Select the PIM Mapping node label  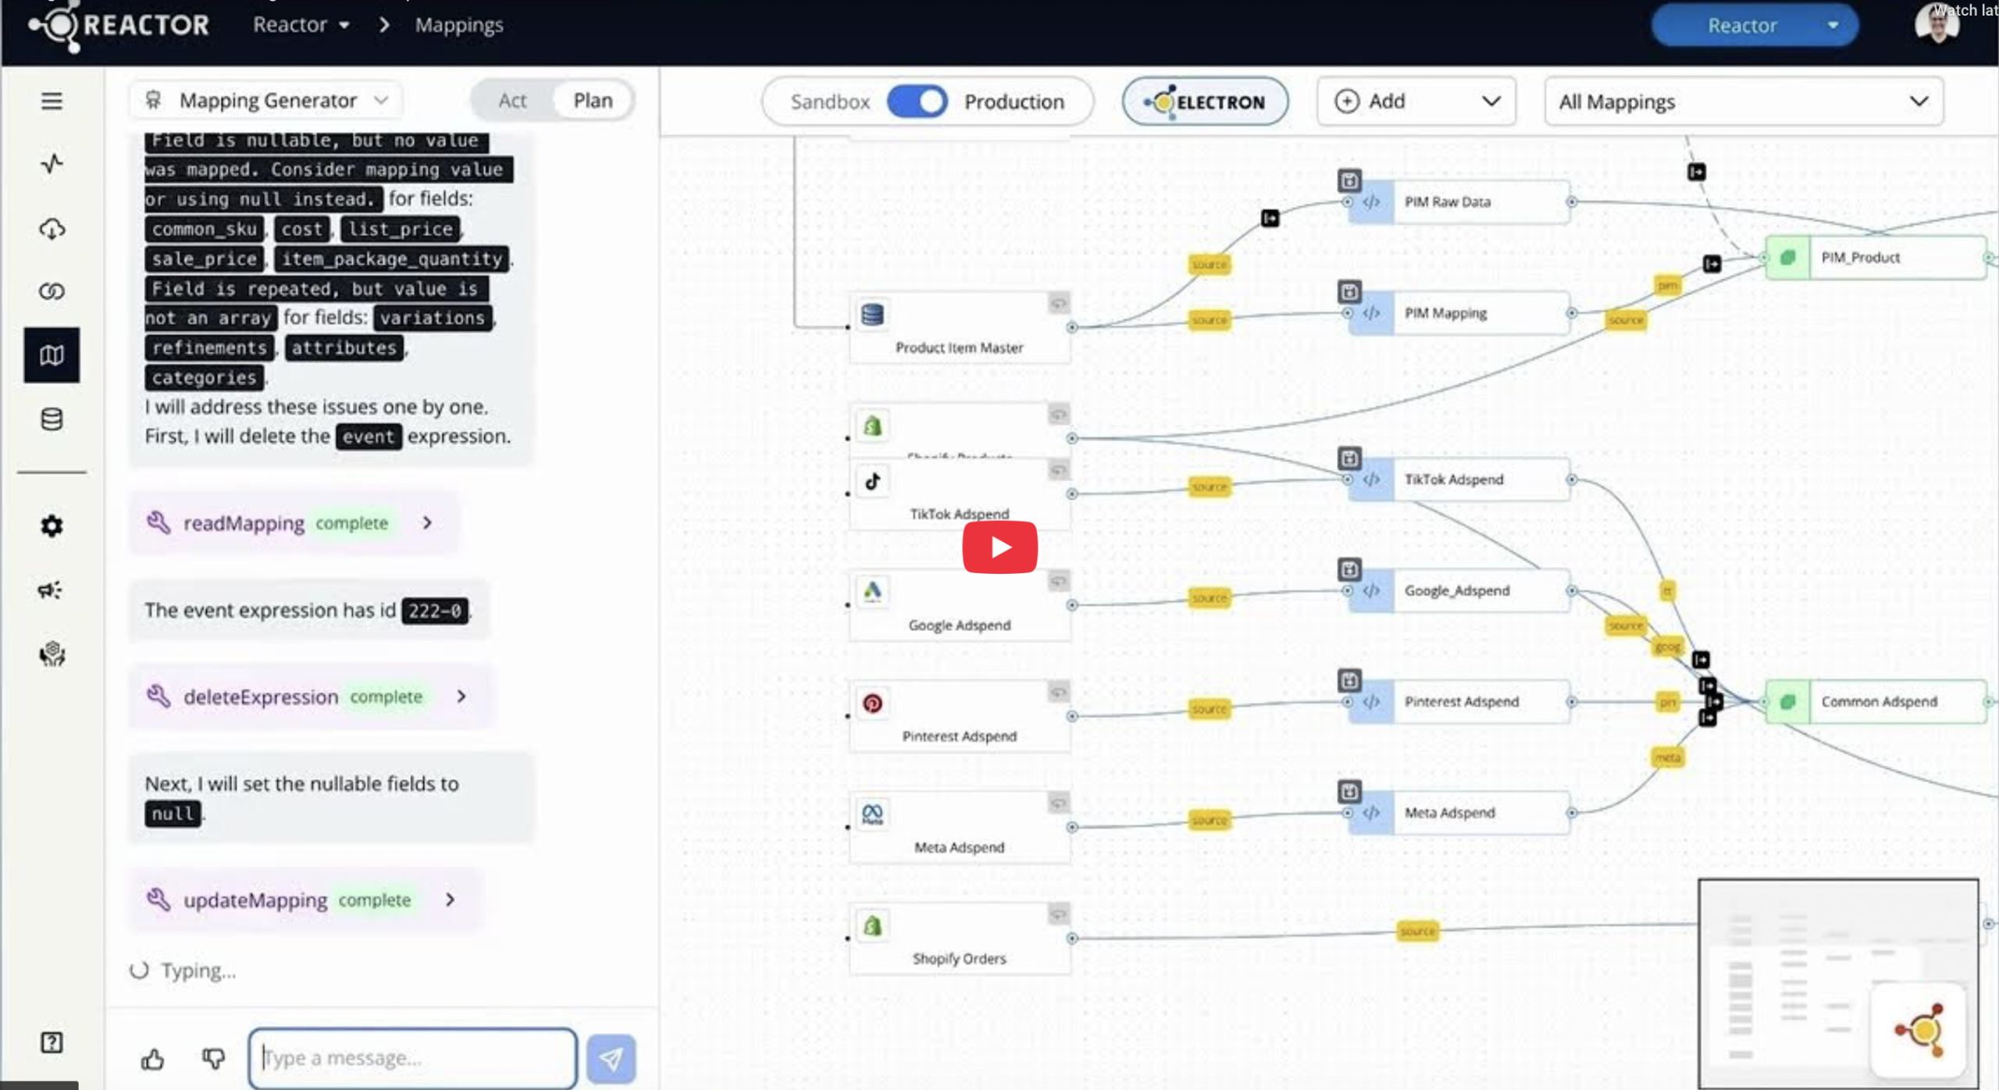(1445, 313)
